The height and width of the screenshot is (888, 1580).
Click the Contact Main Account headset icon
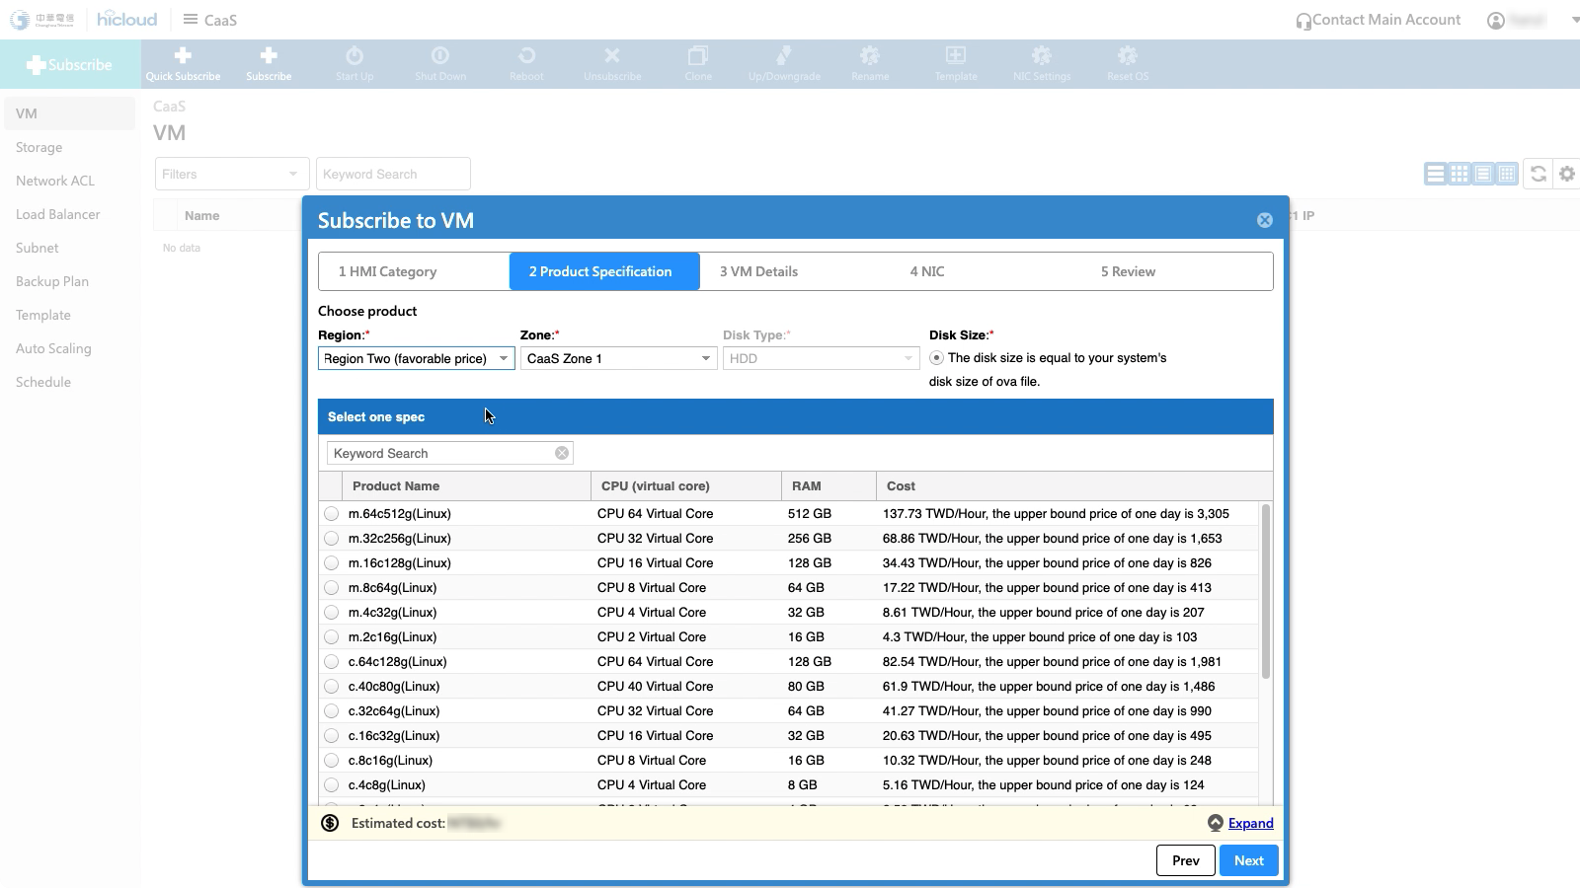point(1303,21)
